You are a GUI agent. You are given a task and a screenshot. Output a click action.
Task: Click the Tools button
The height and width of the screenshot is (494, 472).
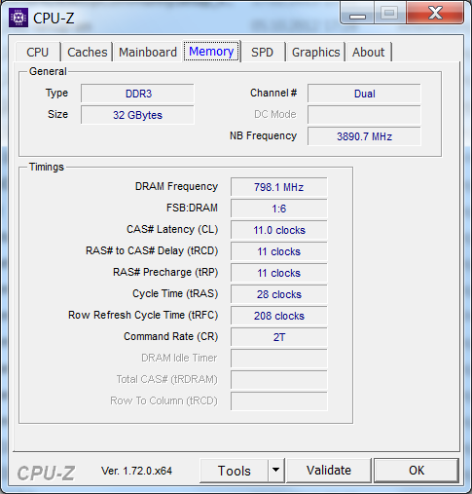(234, 470)
